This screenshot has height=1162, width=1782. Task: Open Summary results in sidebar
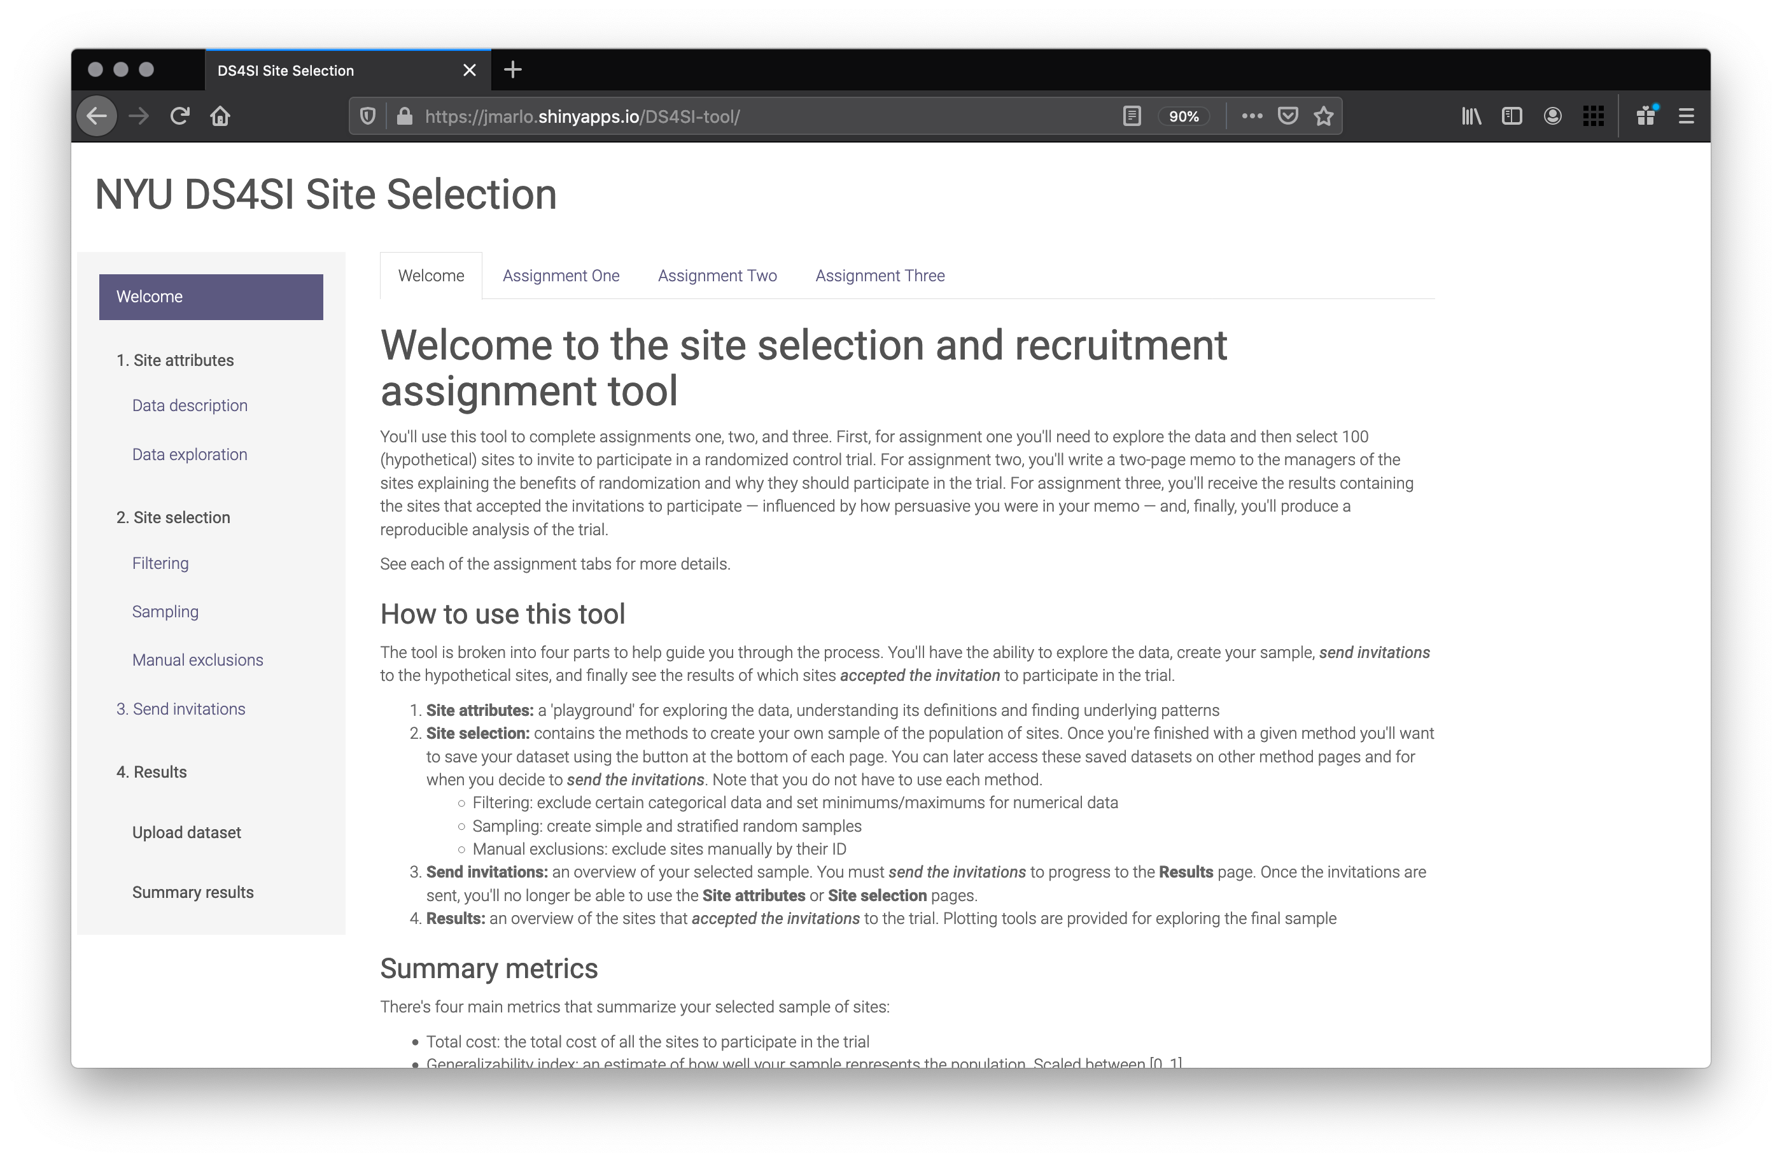click(193, 892)
